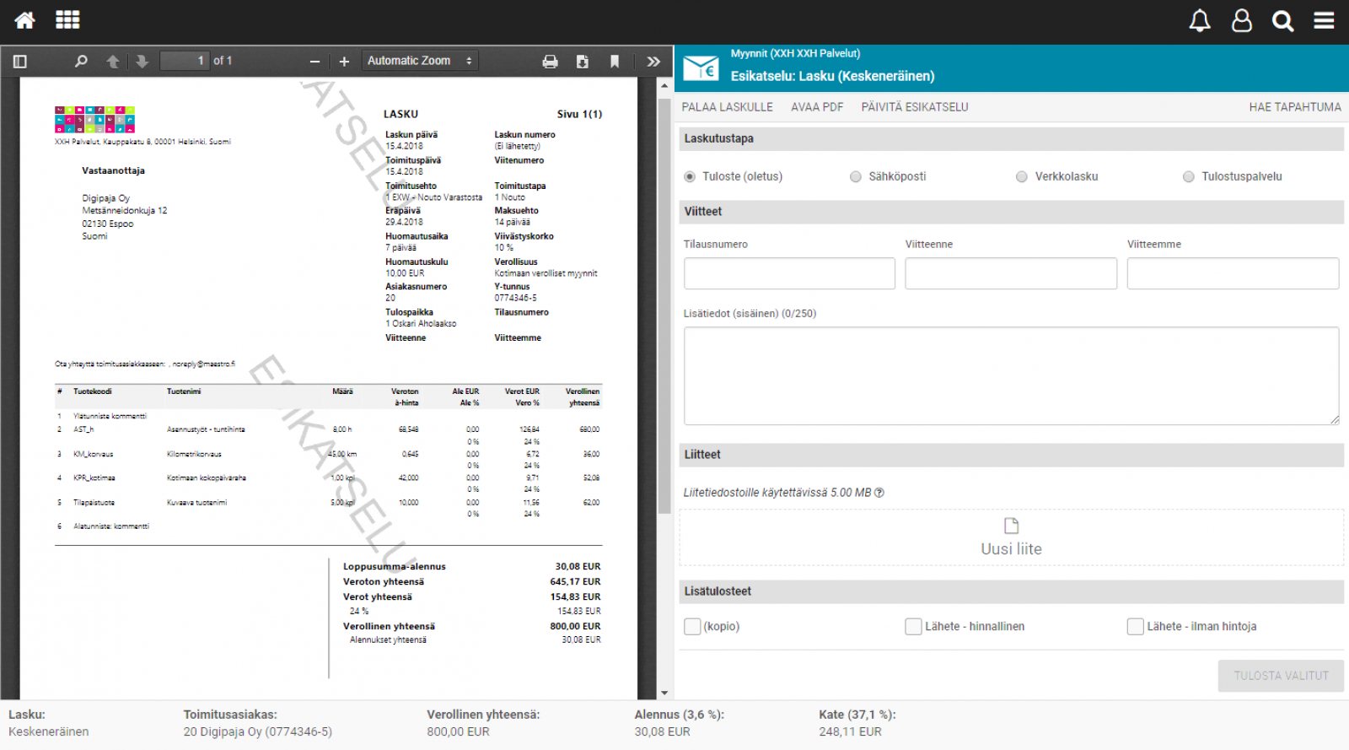Check the (kopio) checkbox
Viewport: 1349px width, 750px height.
pos(692,626)
